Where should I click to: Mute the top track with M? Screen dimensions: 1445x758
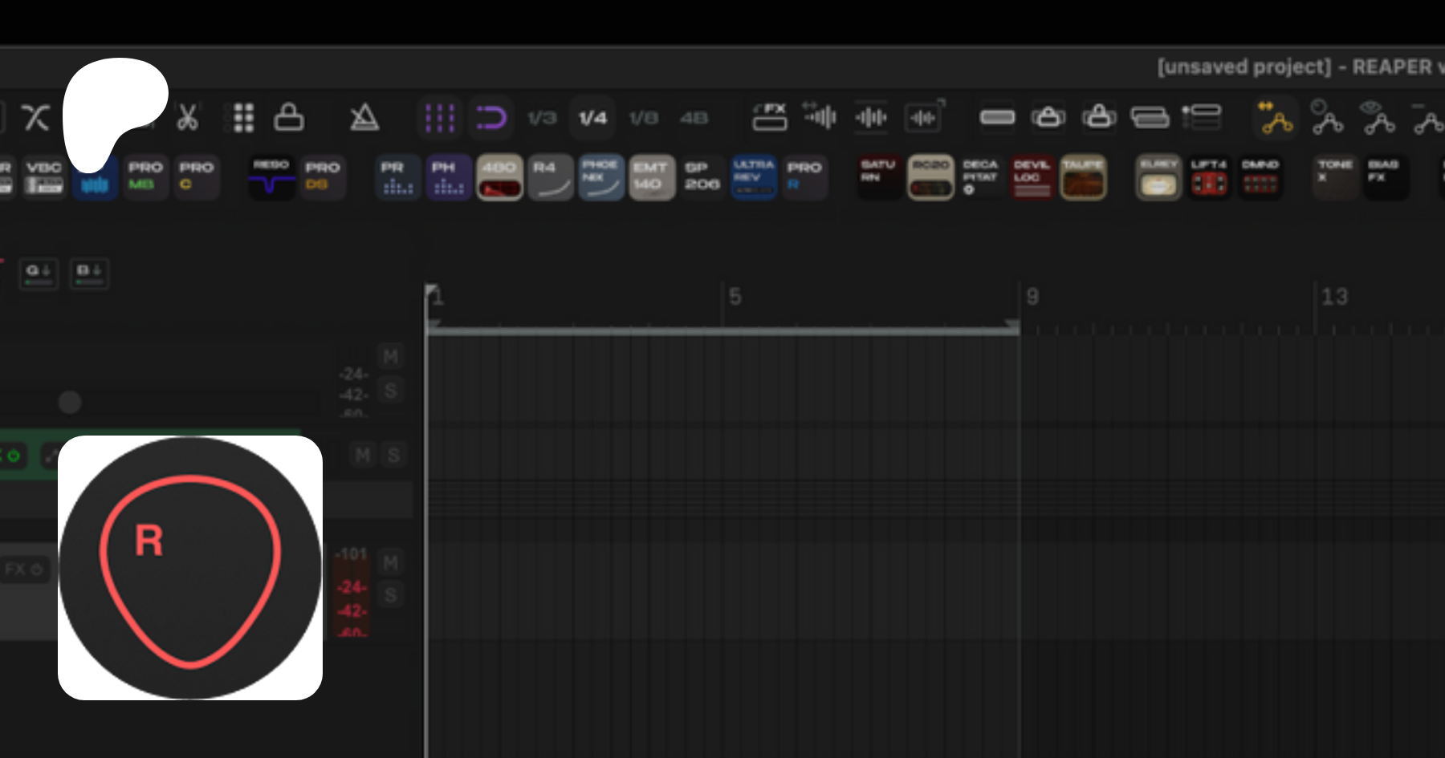tap(390, 357)
